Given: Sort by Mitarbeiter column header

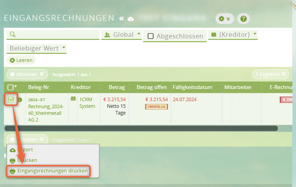Looking at the screenshot, I should coord(238,87).
